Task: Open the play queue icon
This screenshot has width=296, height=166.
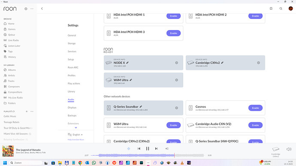Action: pos(167,148)
